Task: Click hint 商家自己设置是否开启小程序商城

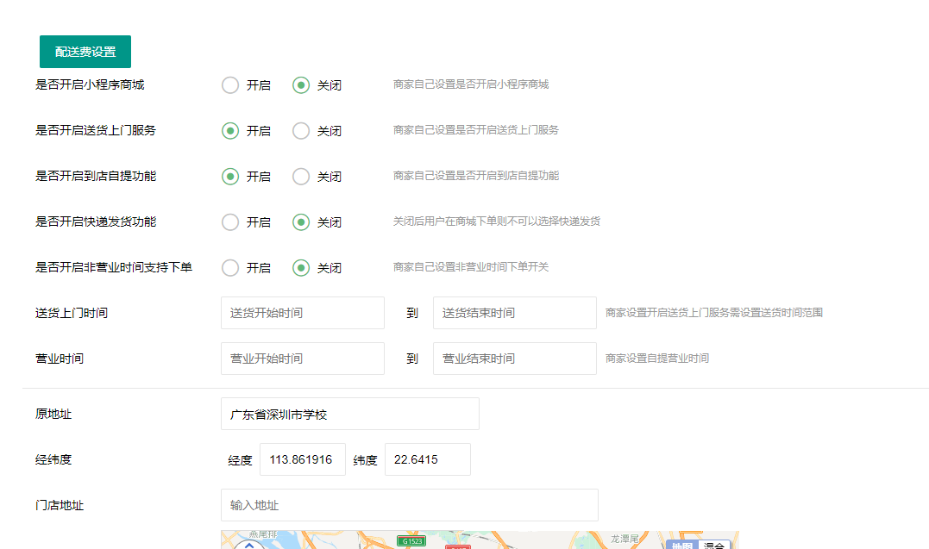Action: [x=471, y=84]
